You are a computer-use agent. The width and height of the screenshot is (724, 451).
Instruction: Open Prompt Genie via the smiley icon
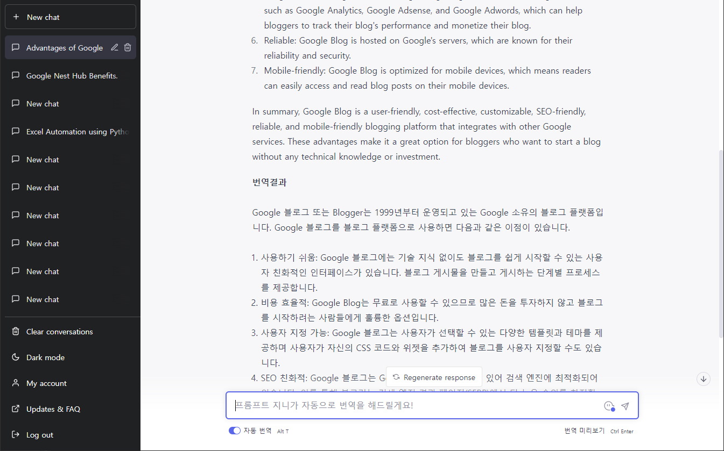tap(608, 406)
